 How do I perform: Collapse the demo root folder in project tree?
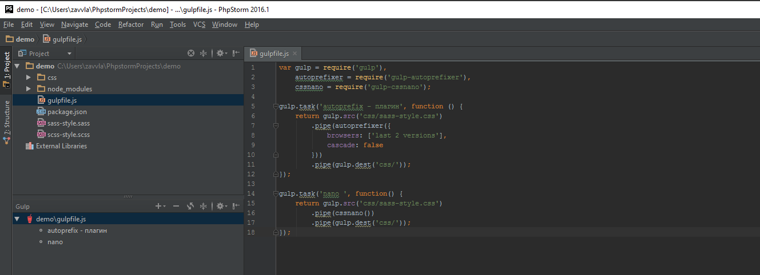coord(17,66)
